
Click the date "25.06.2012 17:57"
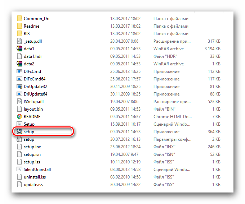pos(125,79)
